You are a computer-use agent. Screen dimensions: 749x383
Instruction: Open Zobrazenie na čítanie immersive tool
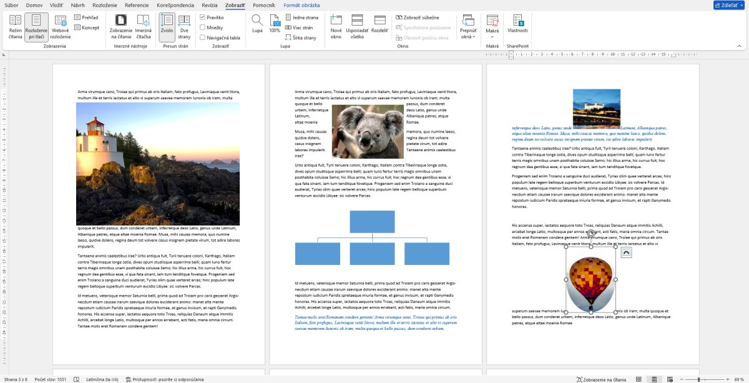pyautogui.click(x=120, y=26)
